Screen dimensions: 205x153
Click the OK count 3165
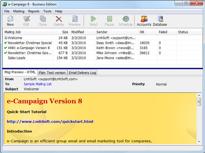click(143, 48)
